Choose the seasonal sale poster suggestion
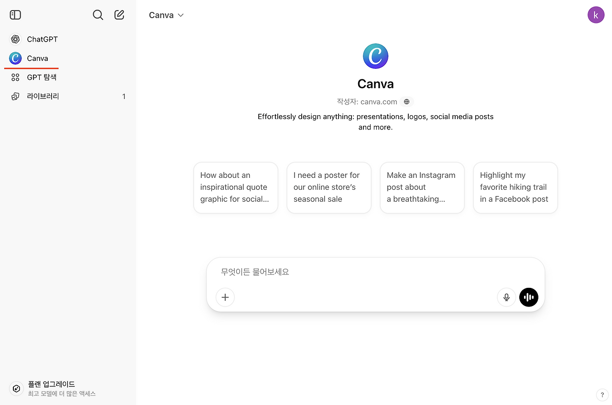Image resolution: width=612 pixels, height=405 pixels. click(328, 187)
